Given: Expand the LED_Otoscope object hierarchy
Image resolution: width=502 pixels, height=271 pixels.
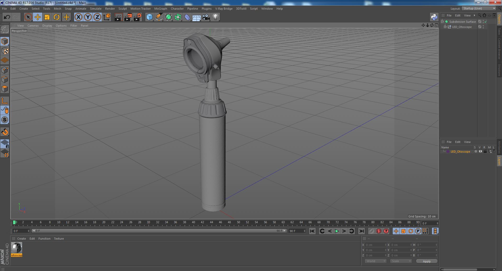Looking at the screenshot, I should [445, 27].
